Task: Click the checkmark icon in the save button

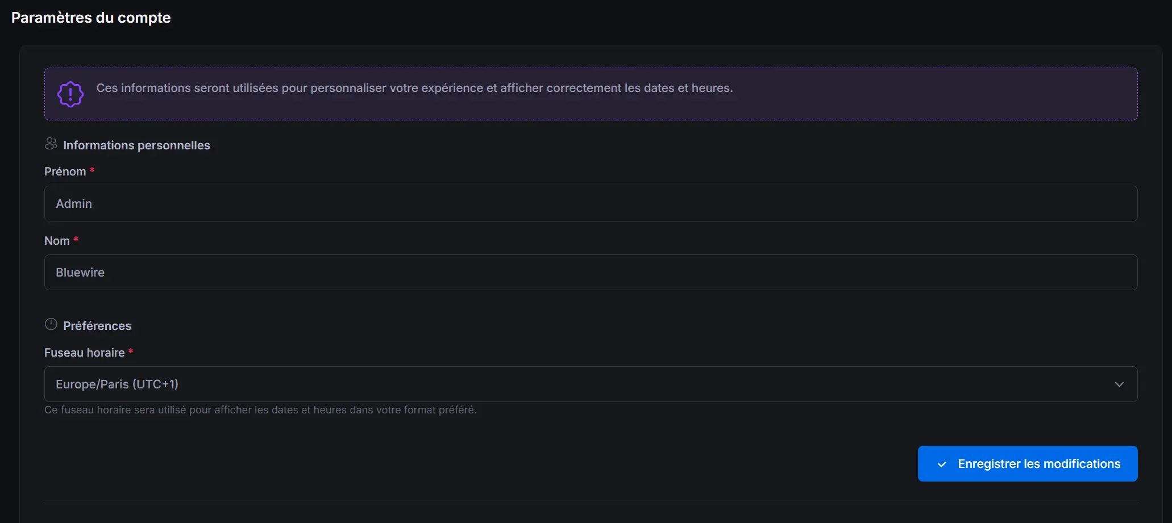Action: click(x=942, y=465)
